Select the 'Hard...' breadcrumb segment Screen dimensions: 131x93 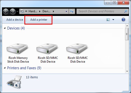(x=33, y=11)
